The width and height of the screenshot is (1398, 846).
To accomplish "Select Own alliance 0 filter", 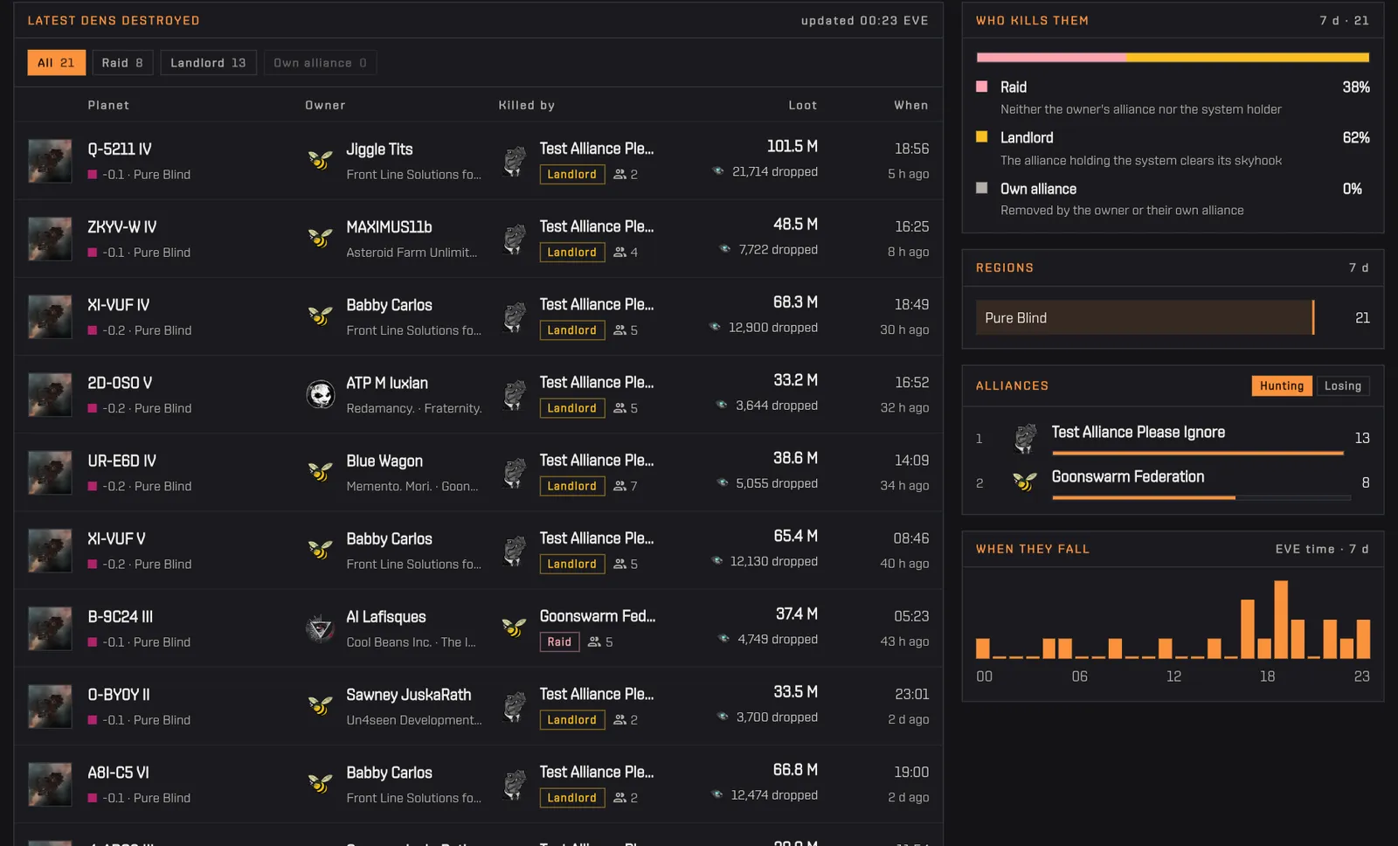I will (x=320, y=63).
